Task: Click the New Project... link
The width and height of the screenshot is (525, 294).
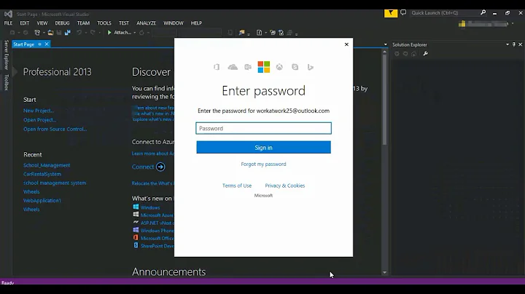Action: pos(39,111)
